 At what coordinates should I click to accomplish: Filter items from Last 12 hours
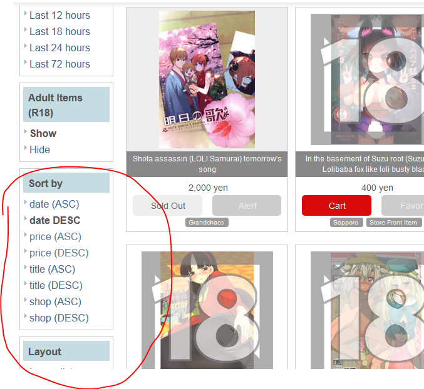pyautogui.click(x=59, y=16)
